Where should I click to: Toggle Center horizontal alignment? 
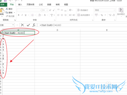(62, 15)
